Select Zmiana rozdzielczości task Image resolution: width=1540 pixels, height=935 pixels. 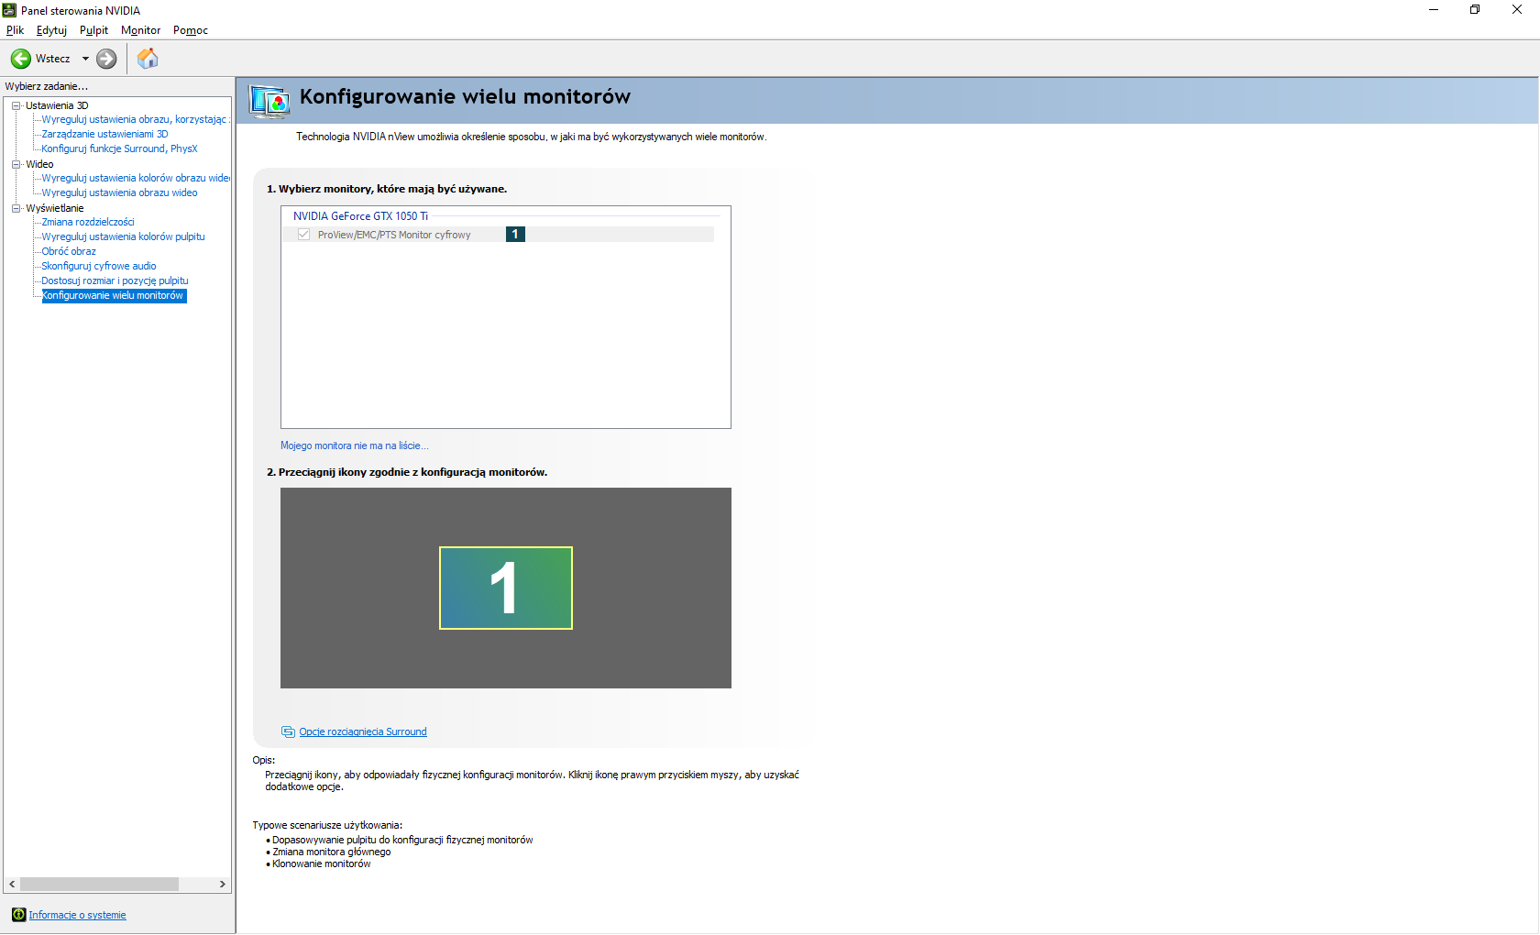(88, 222)
